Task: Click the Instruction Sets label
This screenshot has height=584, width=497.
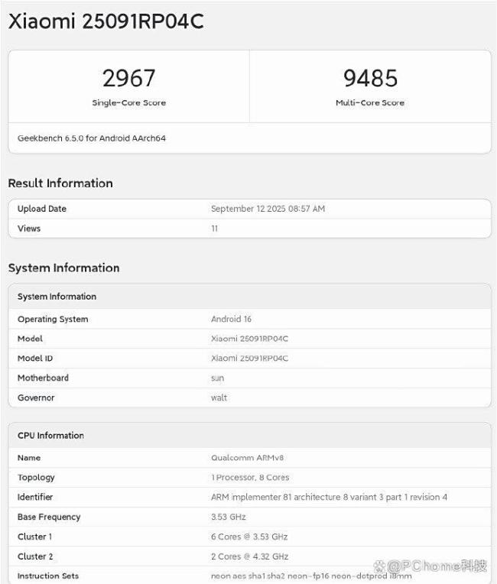Action: click(x=48, y=576)
